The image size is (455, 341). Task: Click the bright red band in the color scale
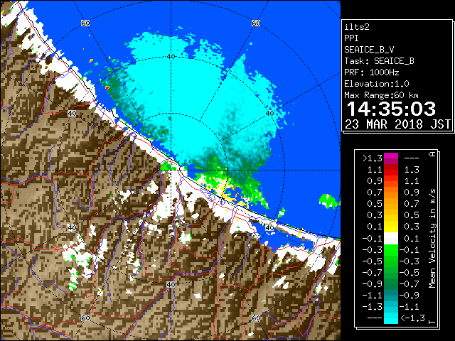click(x=391, y=172)
